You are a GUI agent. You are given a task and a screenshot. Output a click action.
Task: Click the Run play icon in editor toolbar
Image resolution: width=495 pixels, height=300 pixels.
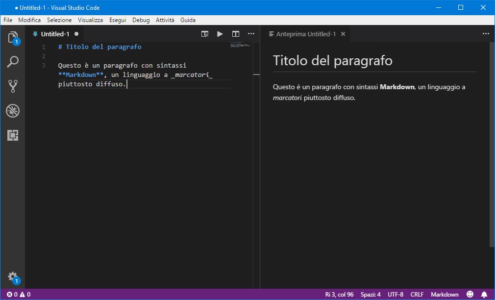point(220,34)
